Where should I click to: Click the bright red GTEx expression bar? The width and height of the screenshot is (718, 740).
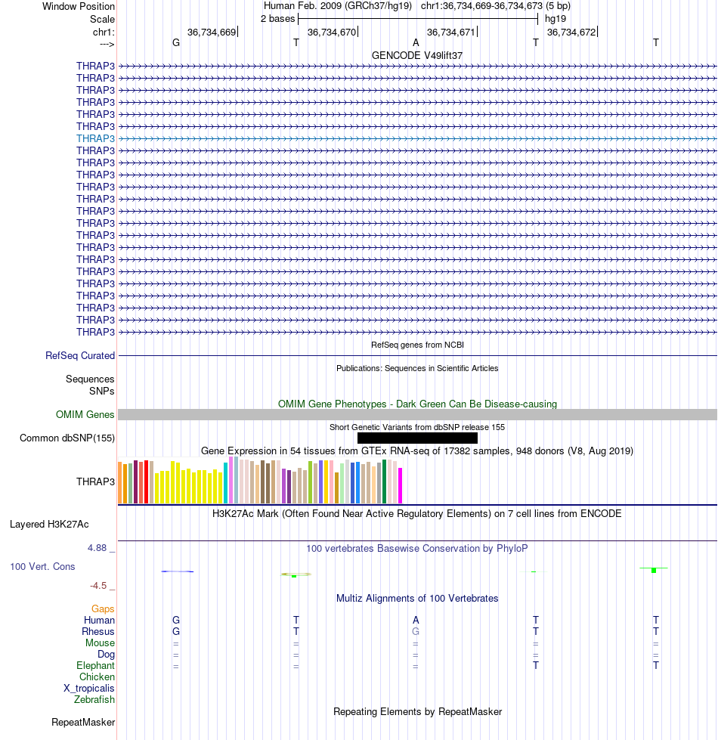(146, 481)
